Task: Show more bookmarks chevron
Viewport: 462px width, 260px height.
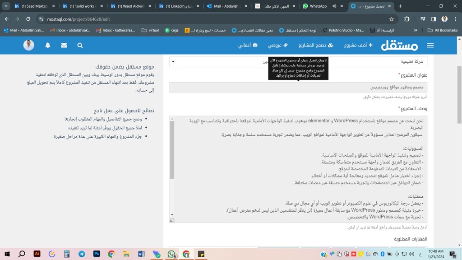Action: (x=416, y=30)
